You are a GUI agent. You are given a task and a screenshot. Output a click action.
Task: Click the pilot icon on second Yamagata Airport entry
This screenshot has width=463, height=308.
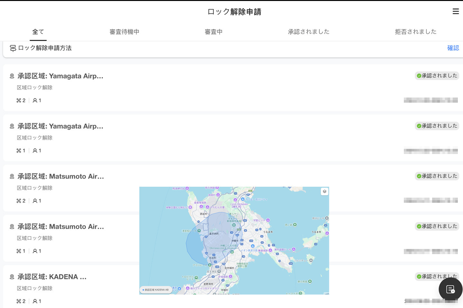[35, 150]
